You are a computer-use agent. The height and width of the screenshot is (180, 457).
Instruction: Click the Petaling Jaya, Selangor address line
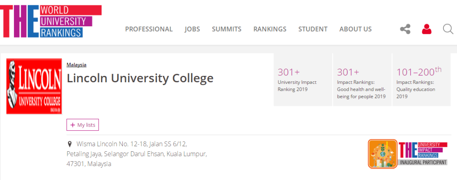point(137,154)
